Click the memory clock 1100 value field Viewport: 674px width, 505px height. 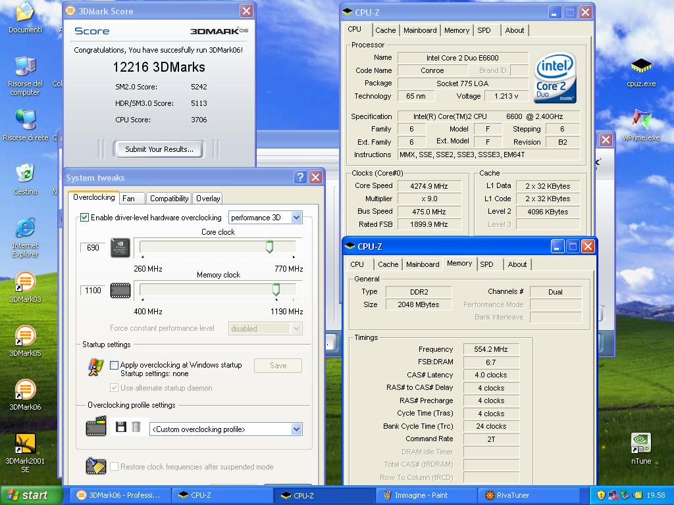[93, 291]
